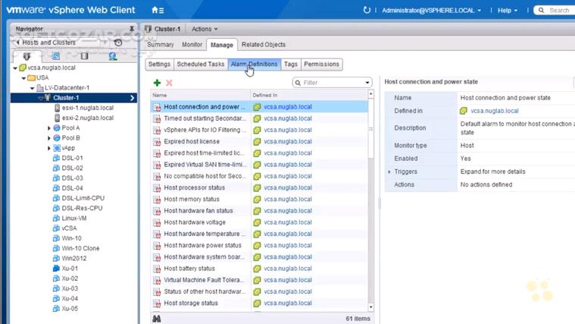Select Hosts and Clusters inventory tab icon
575x324 pixels.
pos(27,56)
